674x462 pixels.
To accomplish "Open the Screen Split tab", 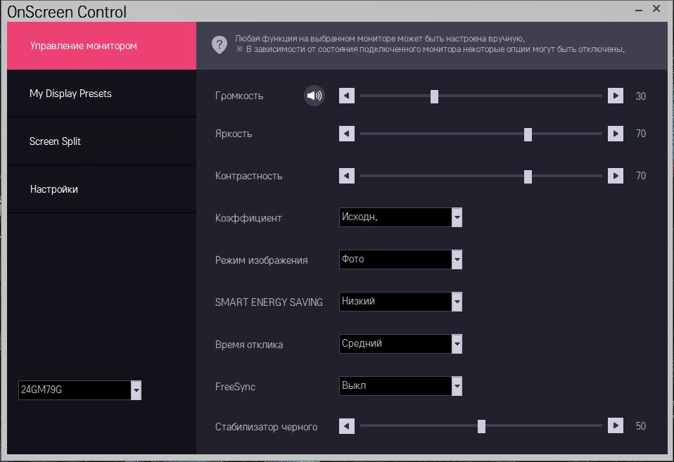I will (x=55, y=141).
